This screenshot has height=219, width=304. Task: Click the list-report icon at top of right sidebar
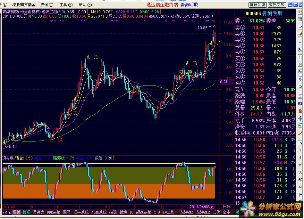pos(300,12)
